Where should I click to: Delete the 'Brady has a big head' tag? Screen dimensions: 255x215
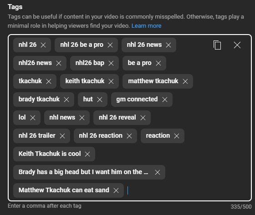158,172
